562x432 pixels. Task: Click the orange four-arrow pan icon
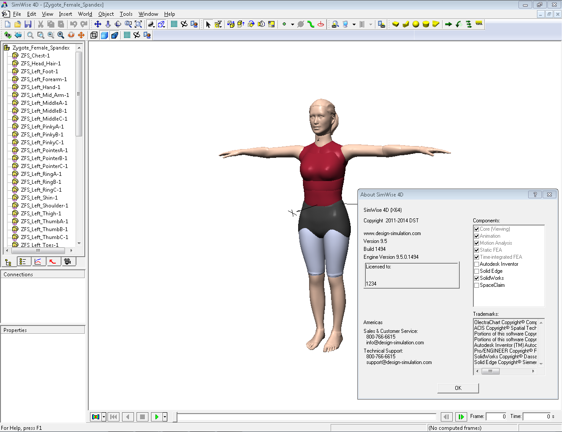[81, 35]
